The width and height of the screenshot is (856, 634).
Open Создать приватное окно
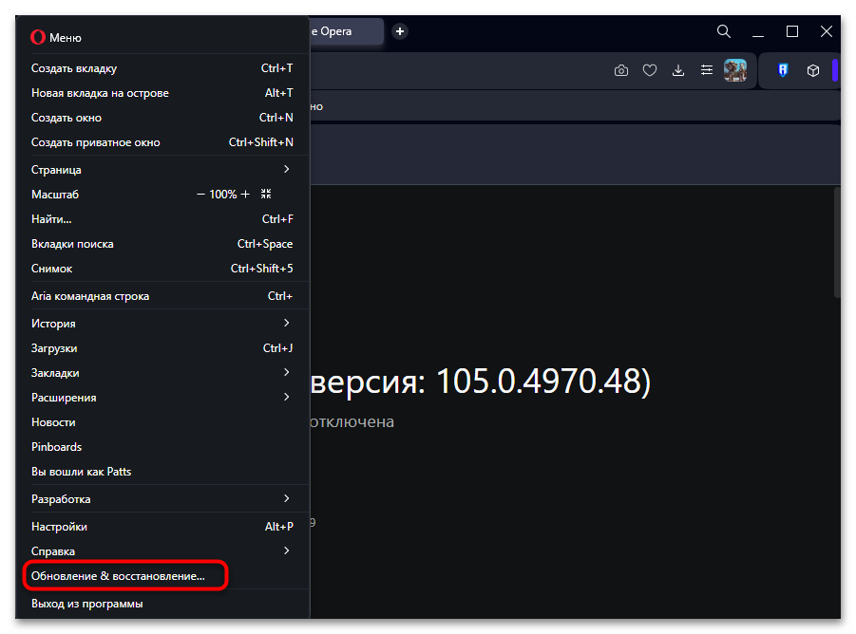click(162, 142)
